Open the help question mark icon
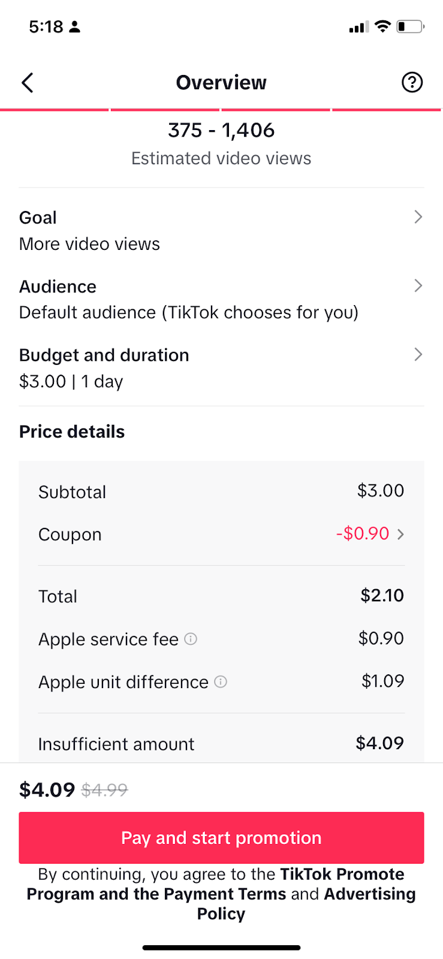Image resolution: width=443 pixels, height=959 pixels. (412, 82)
